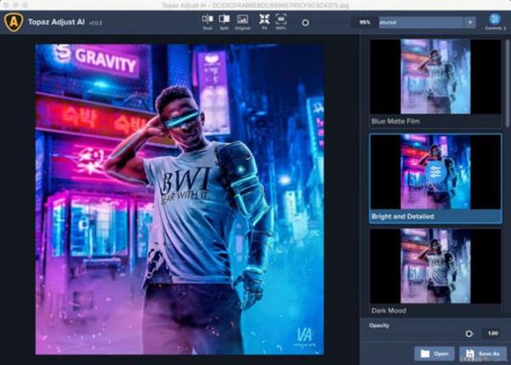Viewport: 511px width, 365px height.
Task: Click the adjust sliders icon on Bright and Detailed
Action: (435, 171)
